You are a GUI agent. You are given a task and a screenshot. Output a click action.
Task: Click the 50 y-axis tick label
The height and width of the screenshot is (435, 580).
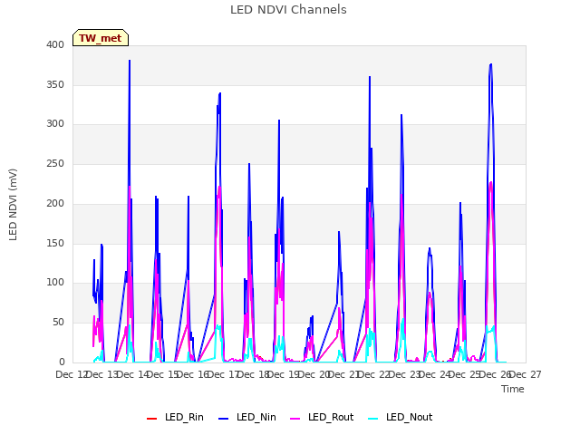click(x=58, y=323)
